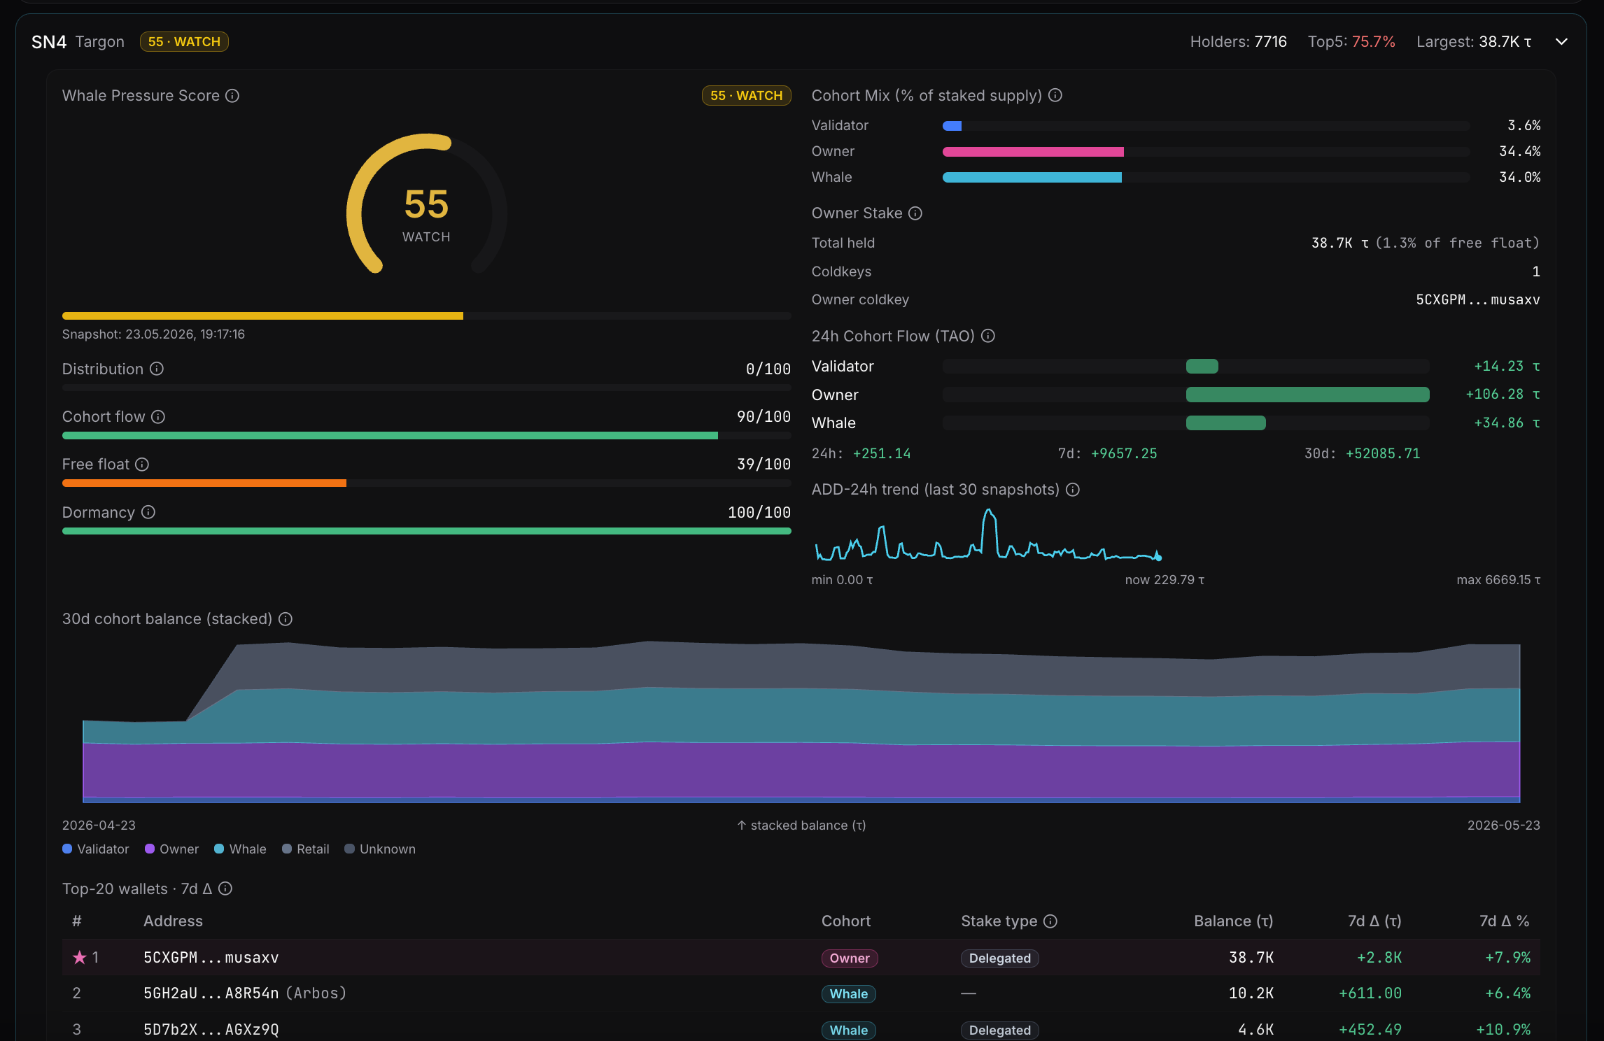Open ADD-24h trend info icon
The height and width of the screenshot is (1041, 1604).
1073,490
